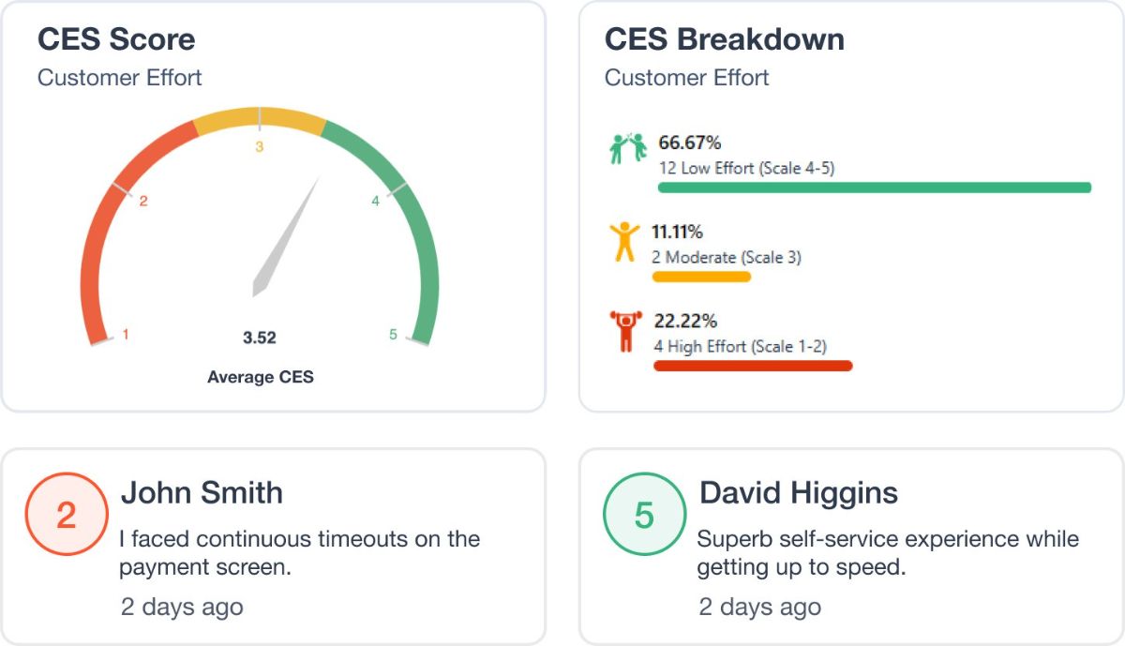
Task: Click John Smith's payment timeout comment text
Action: (x=299, y=553)
